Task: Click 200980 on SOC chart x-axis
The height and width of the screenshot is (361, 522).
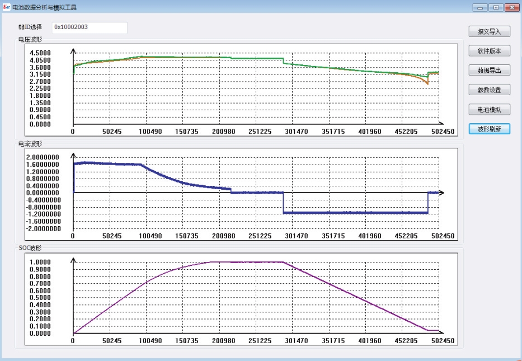Action: (x=224, y=341)
